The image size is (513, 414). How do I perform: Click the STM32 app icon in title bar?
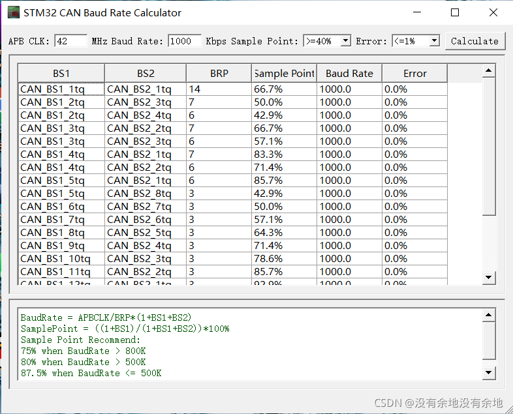(13, 12)
